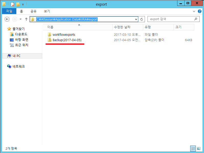
Task: Select 네트워크 in the navigation pane
Action: (19, 66)
